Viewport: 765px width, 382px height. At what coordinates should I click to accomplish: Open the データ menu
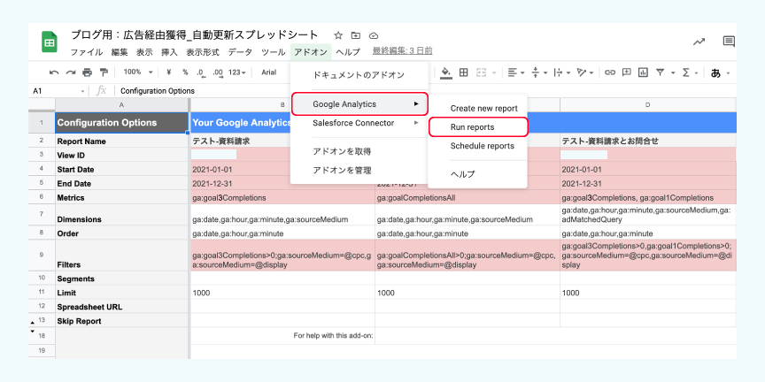click(x=240, y=52)
